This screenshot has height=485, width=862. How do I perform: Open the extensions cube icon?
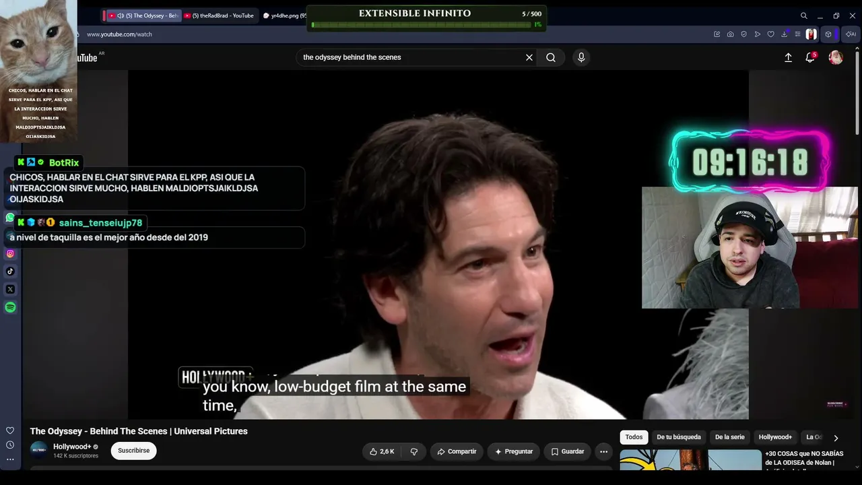coord(828,34)
